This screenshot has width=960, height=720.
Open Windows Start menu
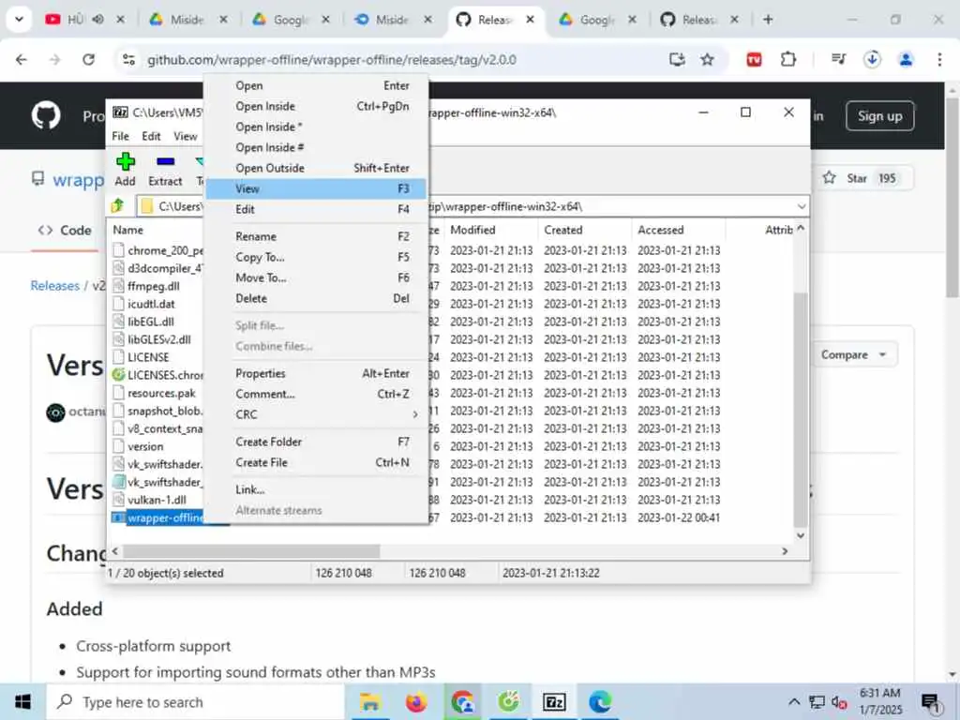click(x=22, y=701)
